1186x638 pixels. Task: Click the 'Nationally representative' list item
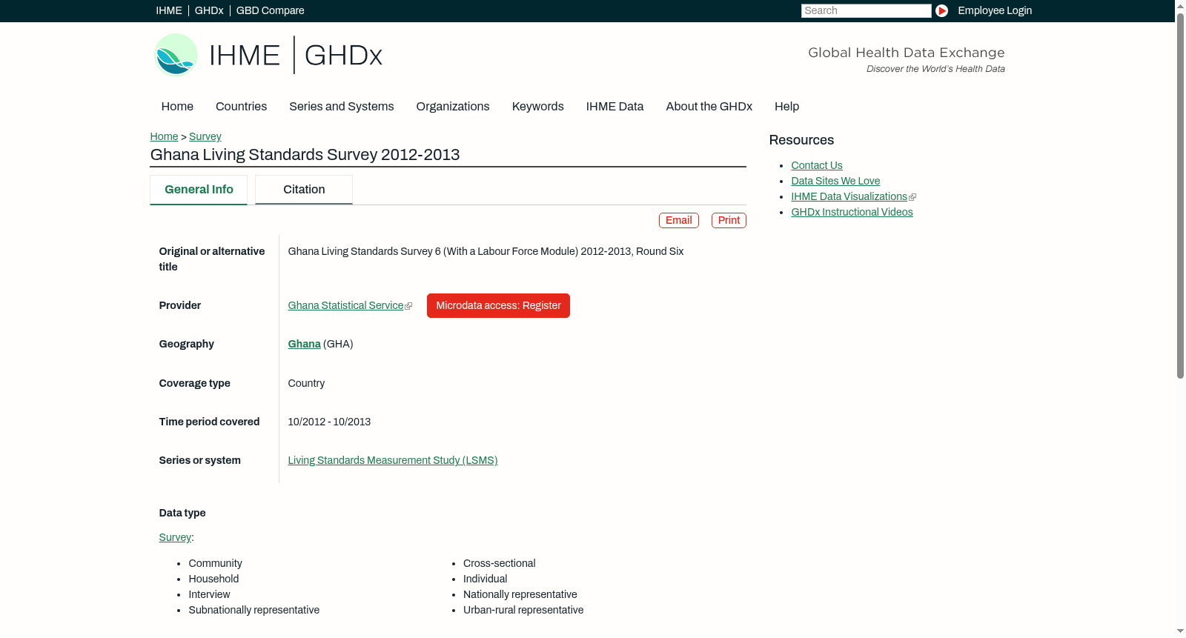coord(520,594)
